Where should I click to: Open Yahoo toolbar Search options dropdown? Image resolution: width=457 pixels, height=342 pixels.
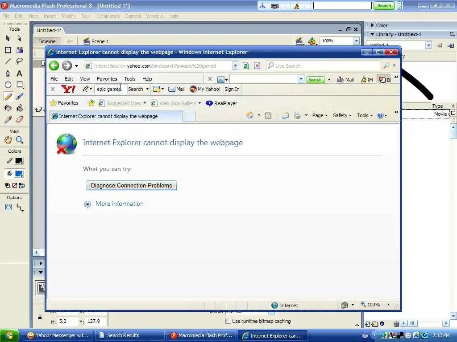[147, 89]
